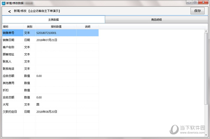Select the 联系人 row label

pyautogui.click(x=7, y=61)
